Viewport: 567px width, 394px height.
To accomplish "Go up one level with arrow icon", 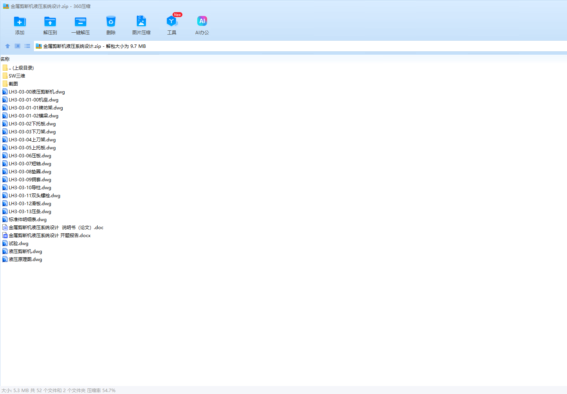I will 8,46.
